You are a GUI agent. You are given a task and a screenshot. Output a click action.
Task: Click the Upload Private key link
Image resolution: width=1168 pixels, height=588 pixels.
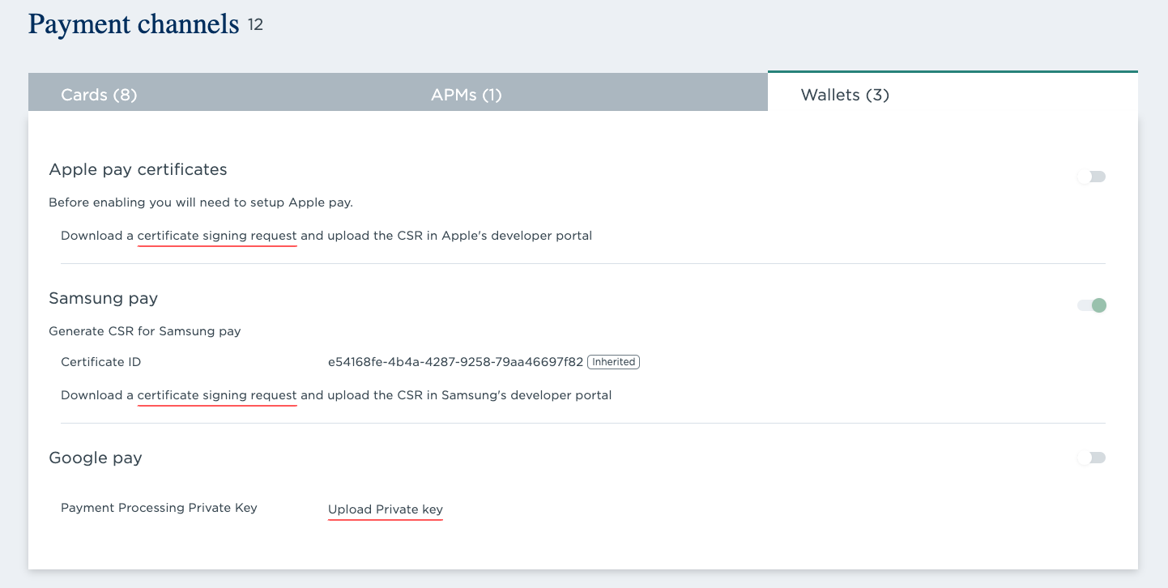386,510
